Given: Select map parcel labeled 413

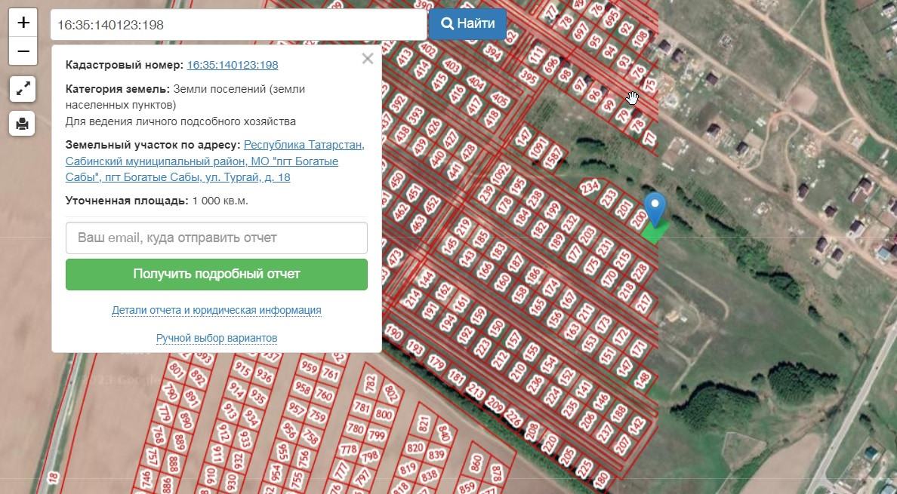Looking at the screenshot, I should [405, 57].
